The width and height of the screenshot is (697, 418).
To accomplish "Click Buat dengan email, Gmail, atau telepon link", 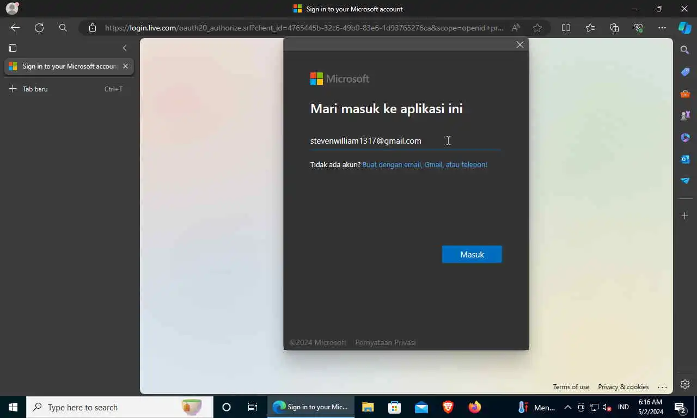I will click(425, 164).
